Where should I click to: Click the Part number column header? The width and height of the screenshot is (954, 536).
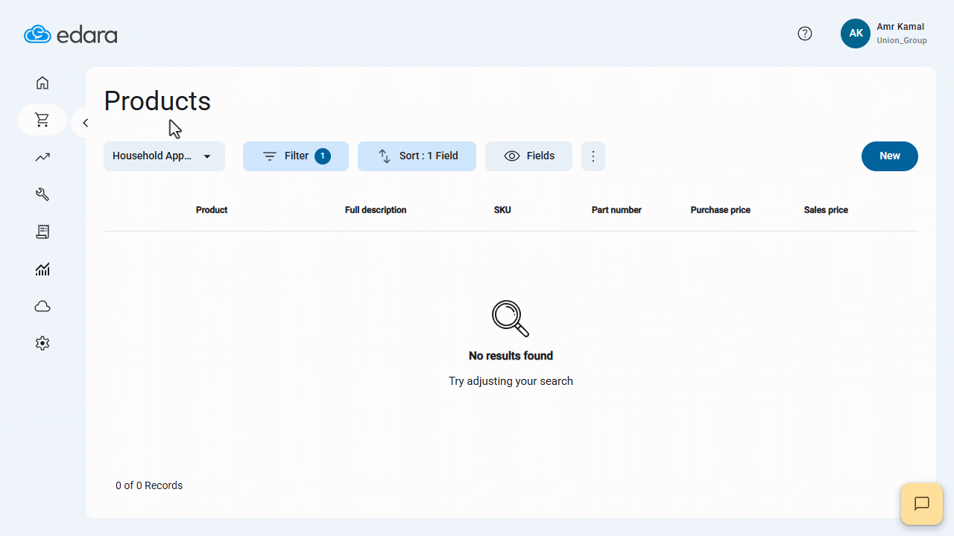[x=616, y=210]
